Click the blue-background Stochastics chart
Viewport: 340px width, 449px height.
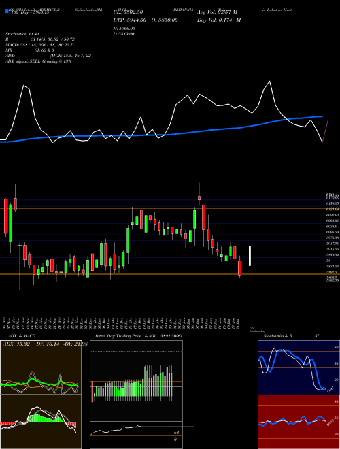[x=299, y=367]
